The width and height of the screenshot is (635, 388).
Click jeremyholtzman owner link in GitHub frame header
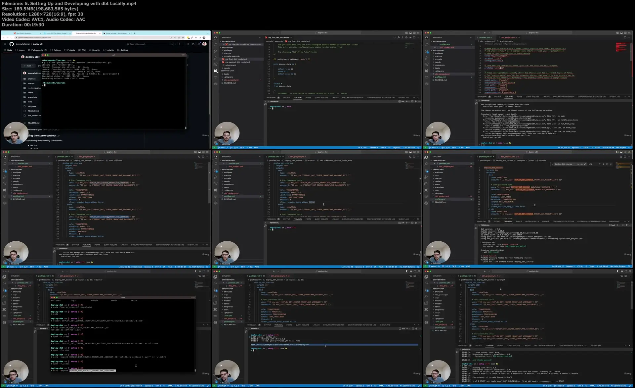tap(23, 44)
